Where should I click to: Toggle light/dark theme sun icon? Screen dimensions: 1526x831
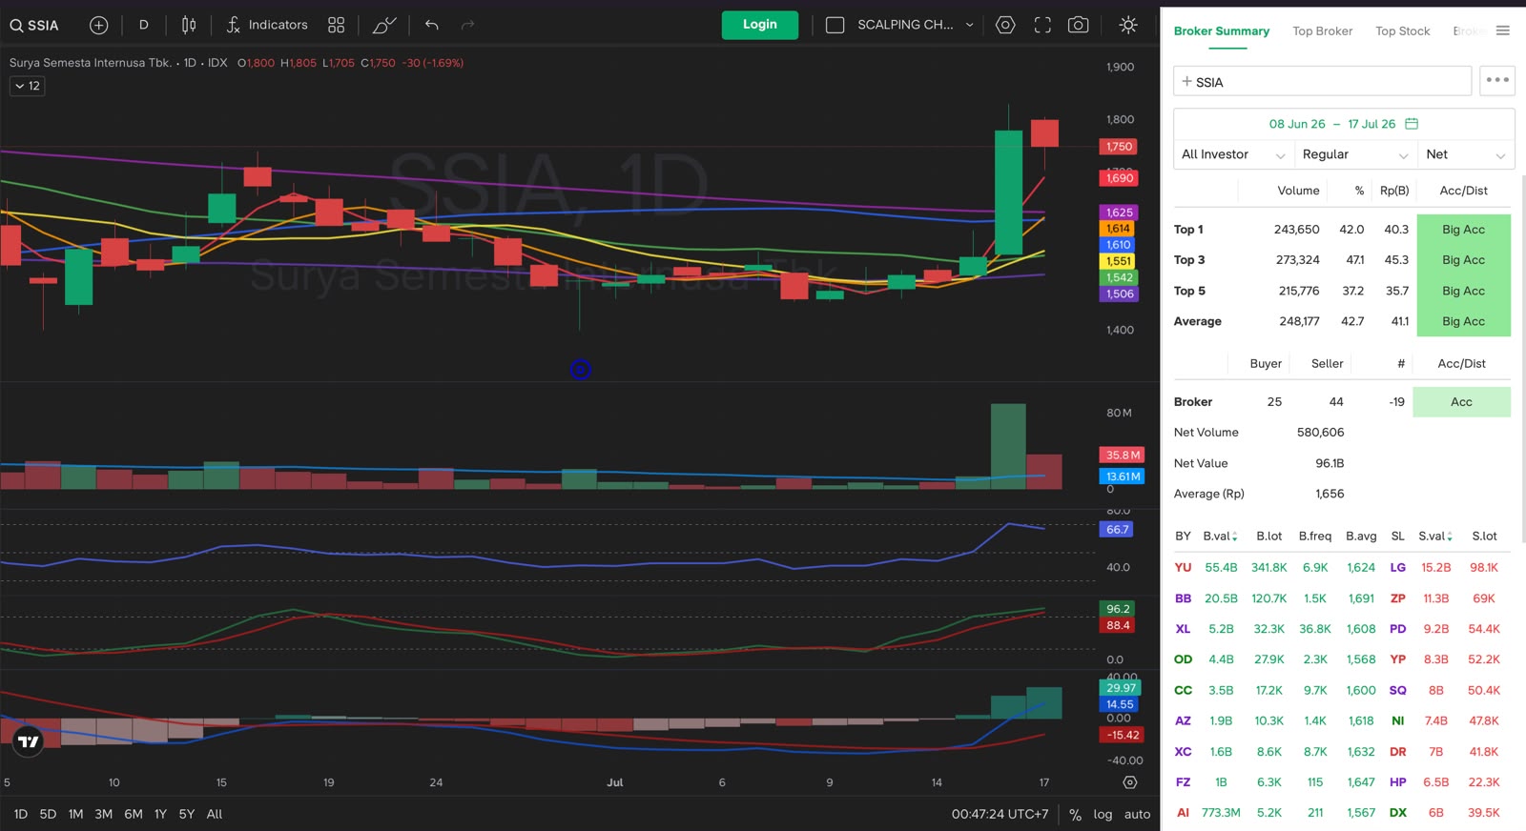click(x=1128, y=25)
